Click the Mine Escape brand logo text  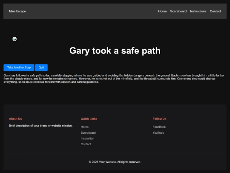[17, 12]
